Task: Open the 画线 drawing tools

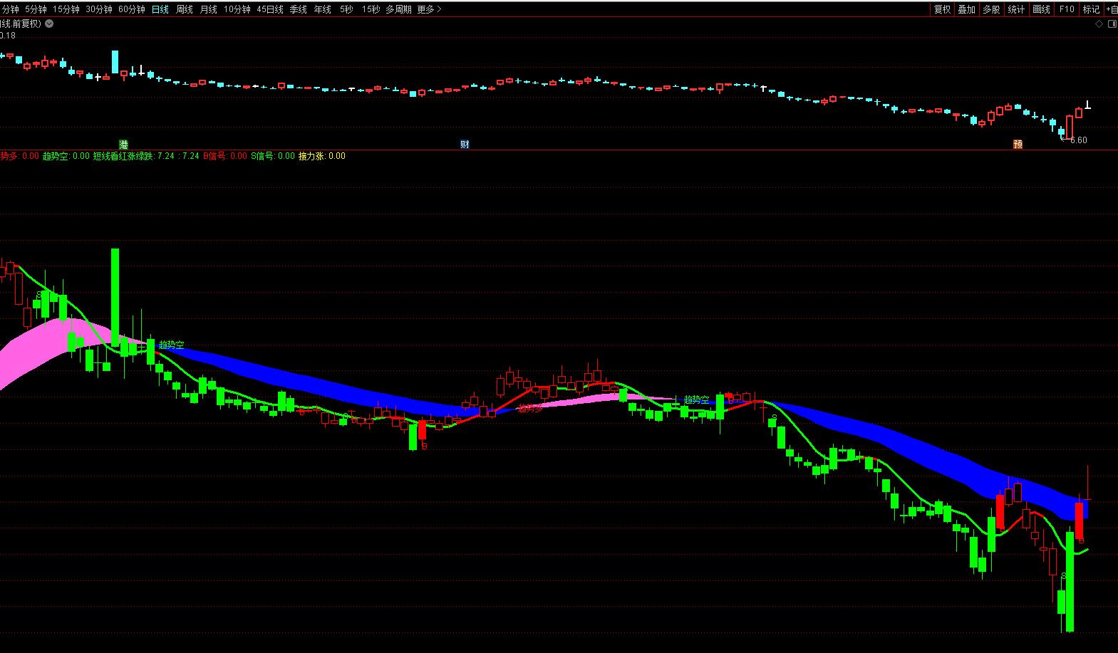Action: (x=1041, y=9)
